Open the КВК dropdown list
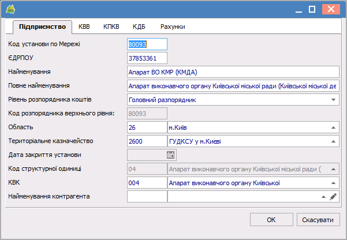 pyautogui.click(x=333, y=183)
